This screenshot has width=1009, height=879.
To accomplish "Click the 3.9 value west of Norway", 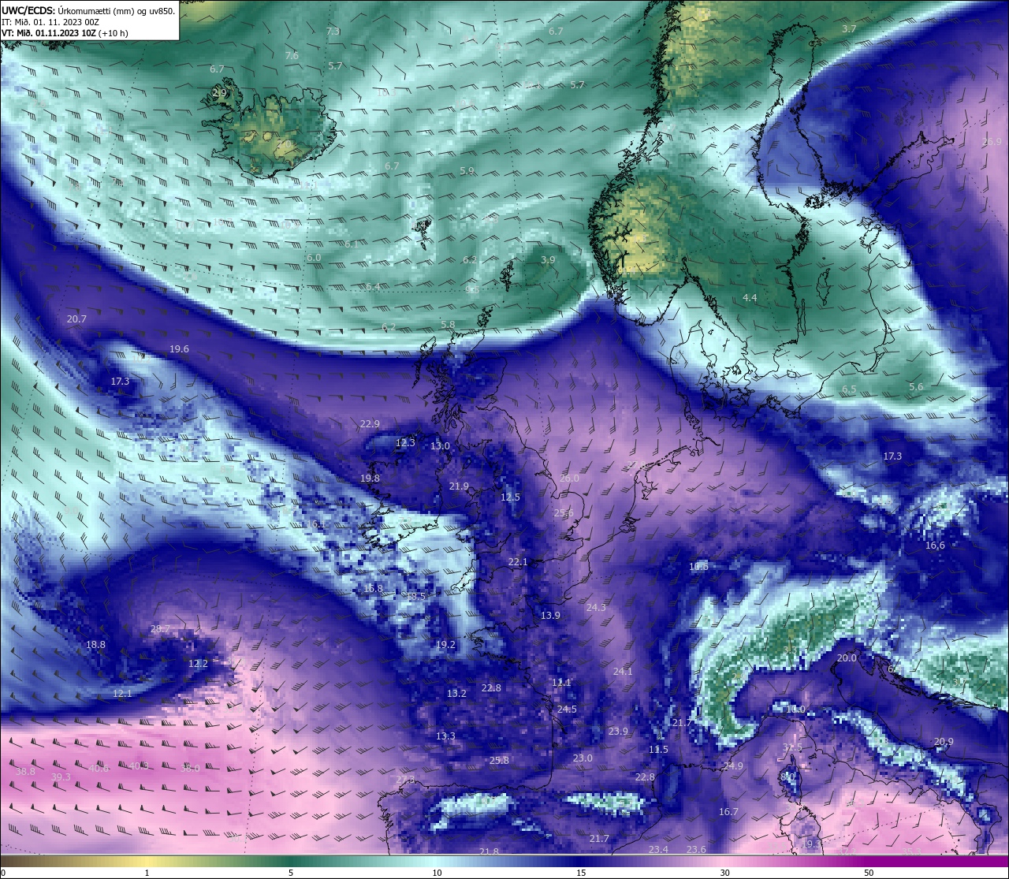I will pyautogui.click(x=548, y=260).
